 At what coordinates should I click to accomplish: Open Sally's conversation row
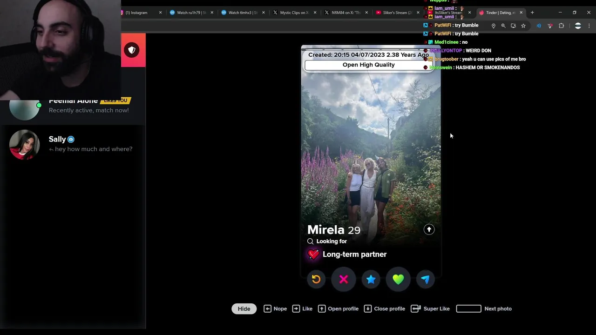[x=73, y=144]
